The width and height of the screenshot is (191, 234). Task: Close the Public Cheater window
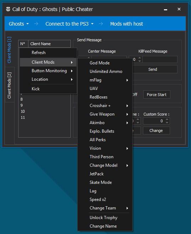[x=179, y=9]
